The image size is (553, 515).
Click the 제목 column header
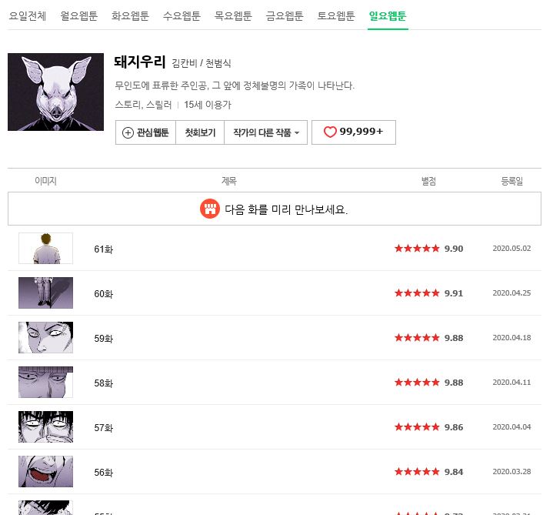(229, 181)
